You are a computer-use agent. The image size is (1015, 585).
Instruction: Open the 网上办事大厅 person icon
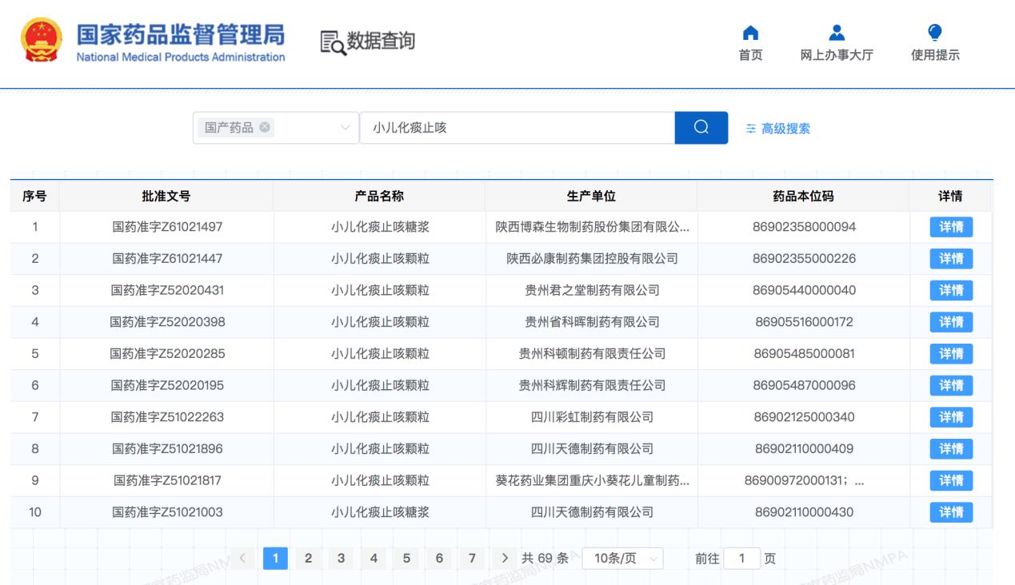[x=836, y=32]
